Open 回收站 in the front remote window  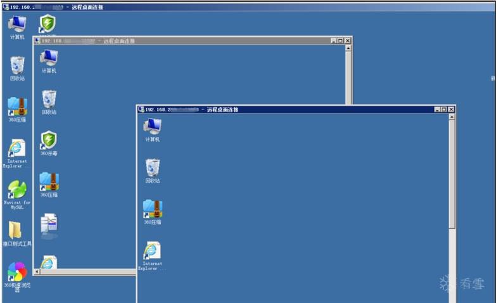[152, 167]
